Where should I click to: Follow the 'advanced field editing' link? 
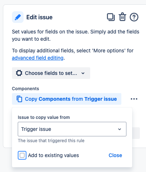point(38,58)
